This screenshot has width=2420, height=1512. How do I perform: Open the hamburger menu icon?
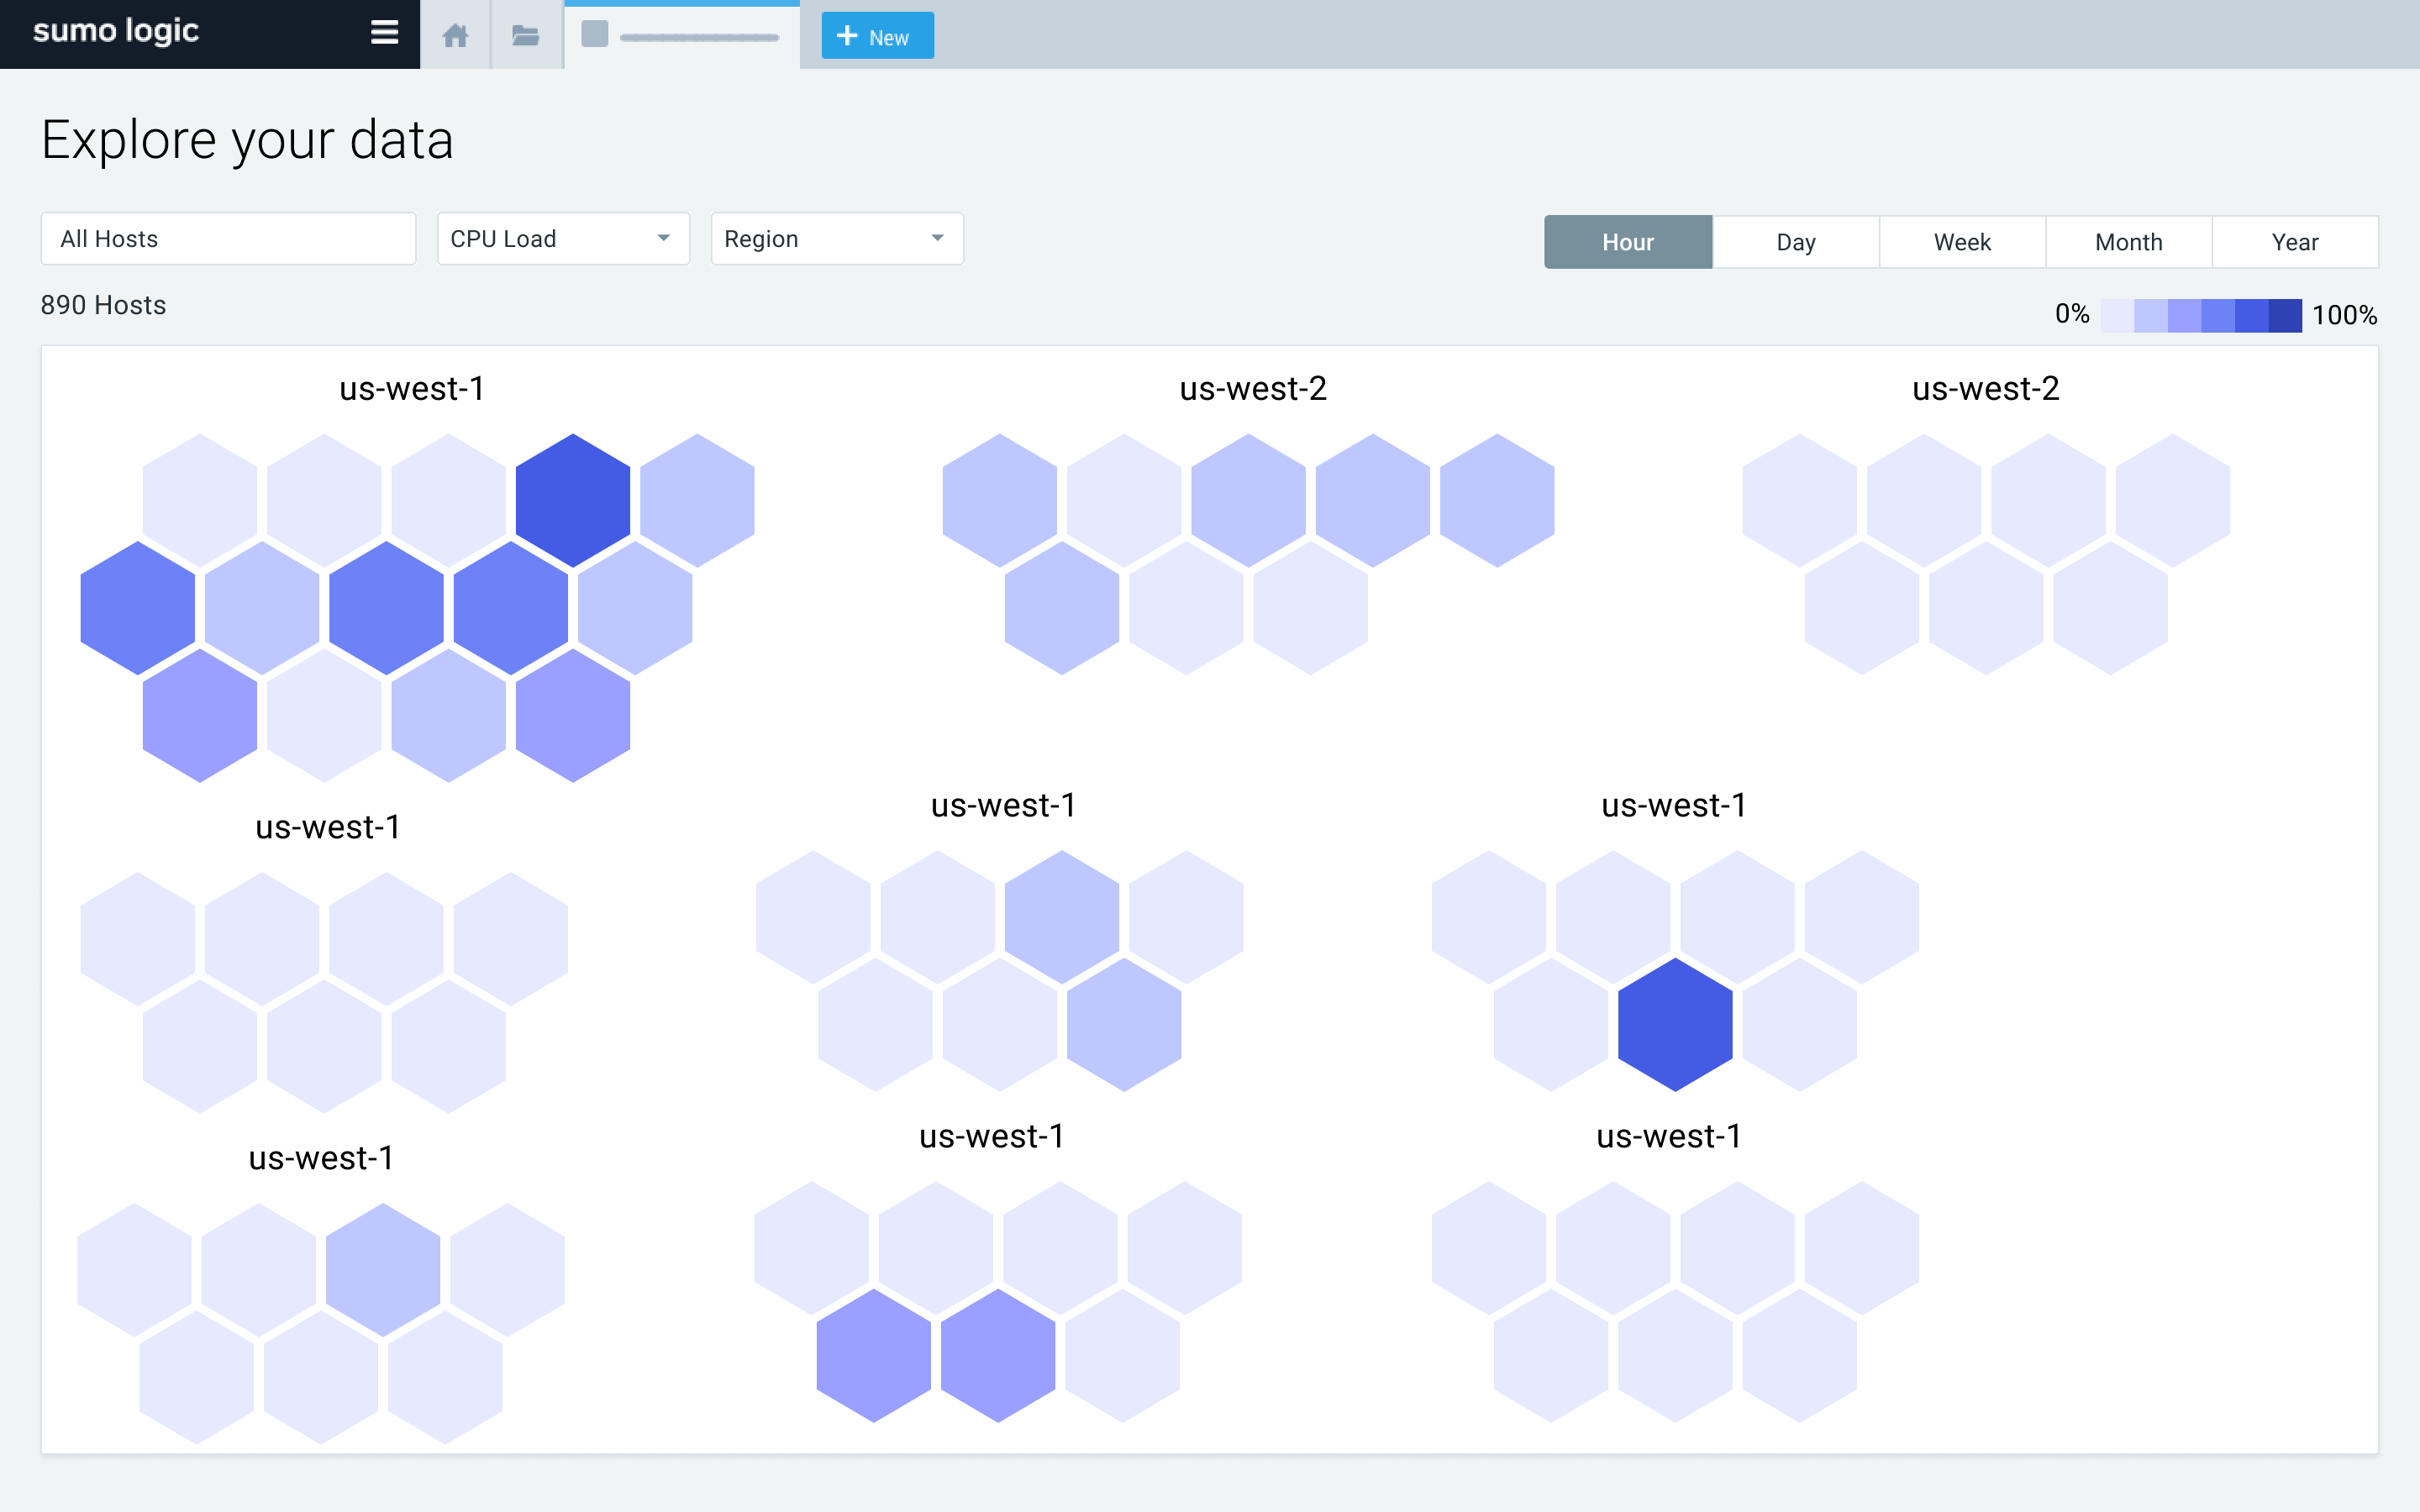pyautogui.click(x=384, y=33)
